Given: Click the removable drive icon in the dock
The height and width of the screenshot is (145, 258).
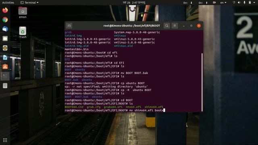Looking at the screenshot, I should [5, 86].
